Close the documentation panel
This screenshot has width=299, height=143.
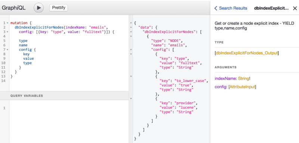click(295, 8)
